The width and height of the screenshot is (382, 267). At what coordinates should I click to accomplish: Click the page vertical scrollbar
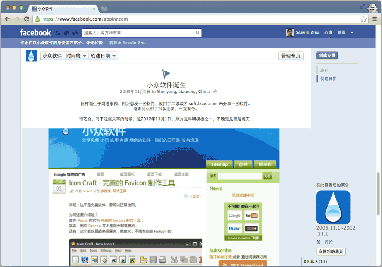[x=378, y=194]
